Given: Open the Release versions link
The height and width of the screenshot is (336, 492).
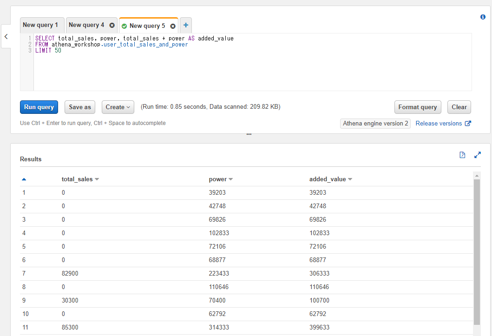Looking at the screenshot, I should [x=440, y=123].
